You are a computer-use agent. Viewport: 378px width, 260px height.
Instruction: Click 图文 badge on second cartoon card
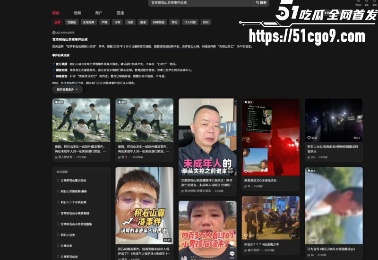(x=122, y=102)
